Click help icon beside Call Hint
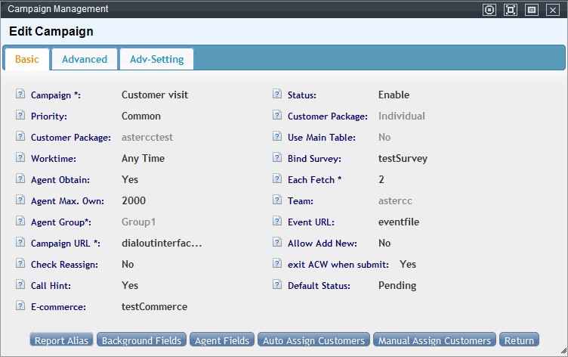The height and width of the screenshot is (357, 568). point(20,286)
